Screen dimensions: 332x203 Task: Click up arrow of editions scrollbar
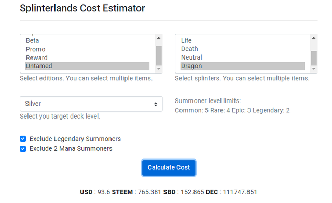pos(159,38)
